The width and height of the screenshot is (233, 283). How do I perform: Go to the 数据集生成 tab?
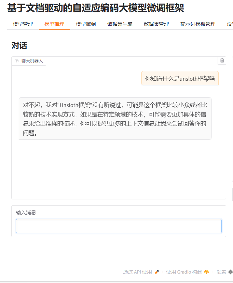pos(120,24)
